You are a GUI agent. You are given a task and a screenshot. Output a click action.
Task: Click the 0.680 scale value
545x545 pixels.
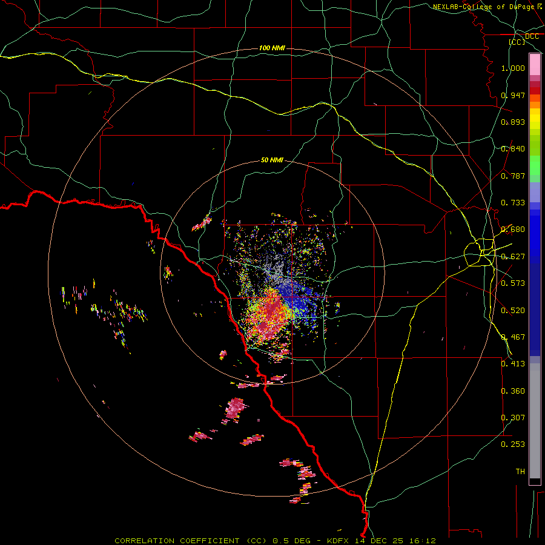coord(513,230)
